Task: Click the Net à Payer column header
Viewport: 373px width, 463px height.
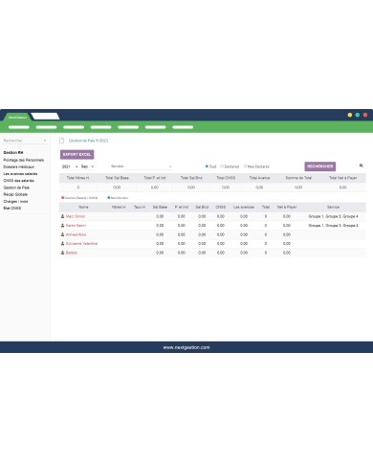Action: (287, 207)
